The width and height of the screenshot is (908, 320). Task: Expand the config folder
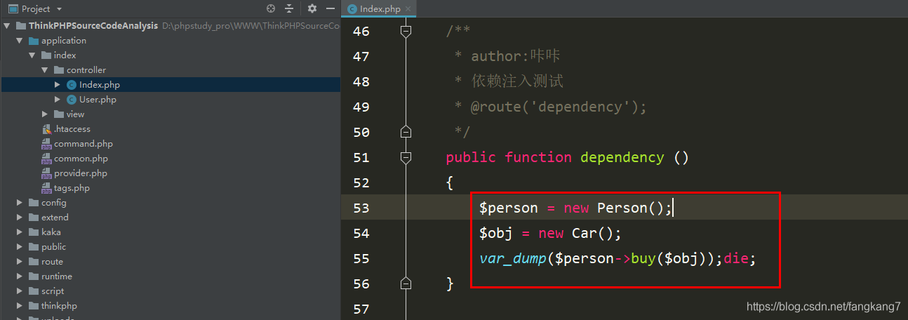[20, 203]
